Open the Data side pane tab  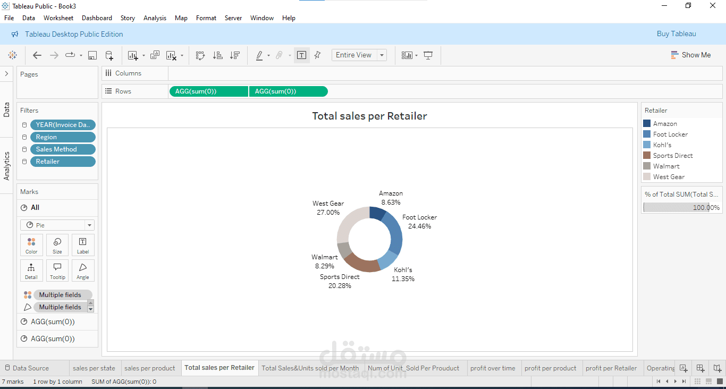point(6,109)
